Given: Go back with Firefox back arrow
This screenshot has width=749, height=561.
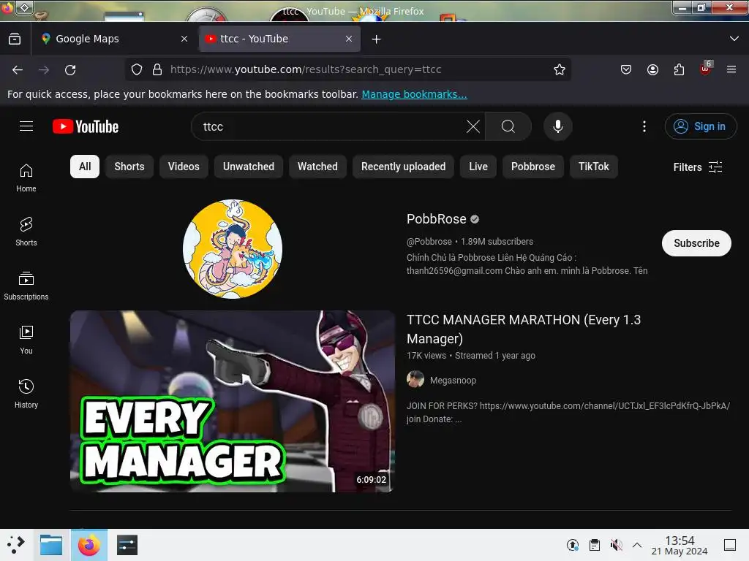Looking at the screenshot, I should point(18,69).
